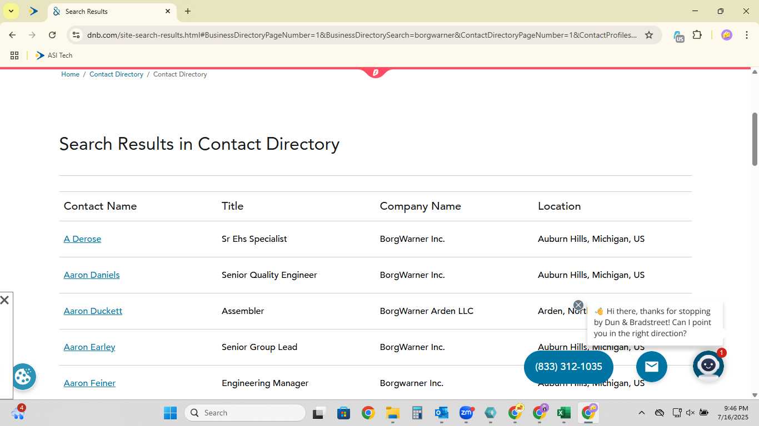The image size is (759, 426).
Task: Open Chrome three-dot menu
Action: click(x=746, y=35)
